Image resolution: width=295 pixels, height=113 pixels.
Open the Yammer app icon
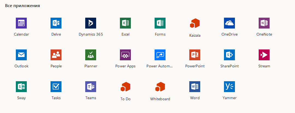click(229, 87)
